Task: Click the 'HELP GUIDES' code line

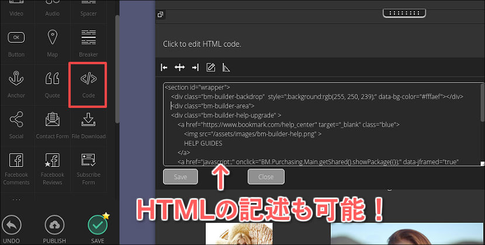Action: click(x=203, y=143)
